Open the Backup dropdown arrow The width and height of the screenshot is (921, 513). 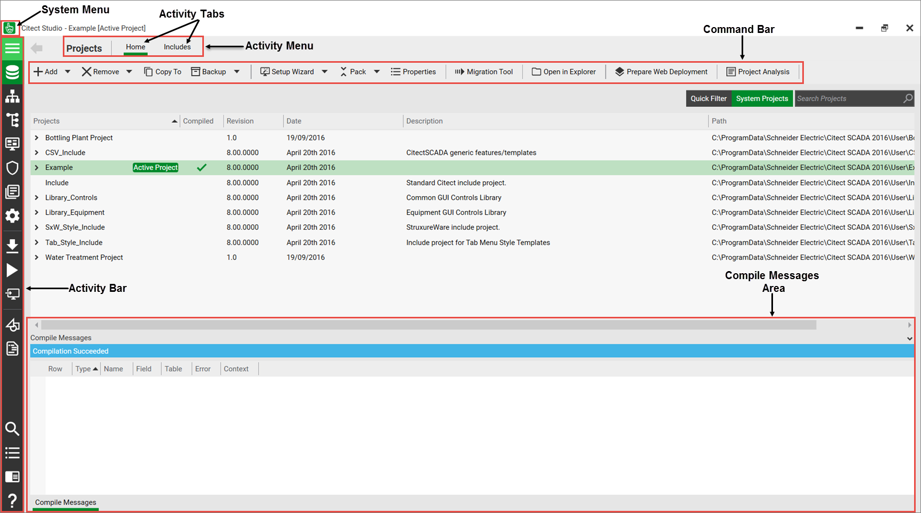pos(237,72)
